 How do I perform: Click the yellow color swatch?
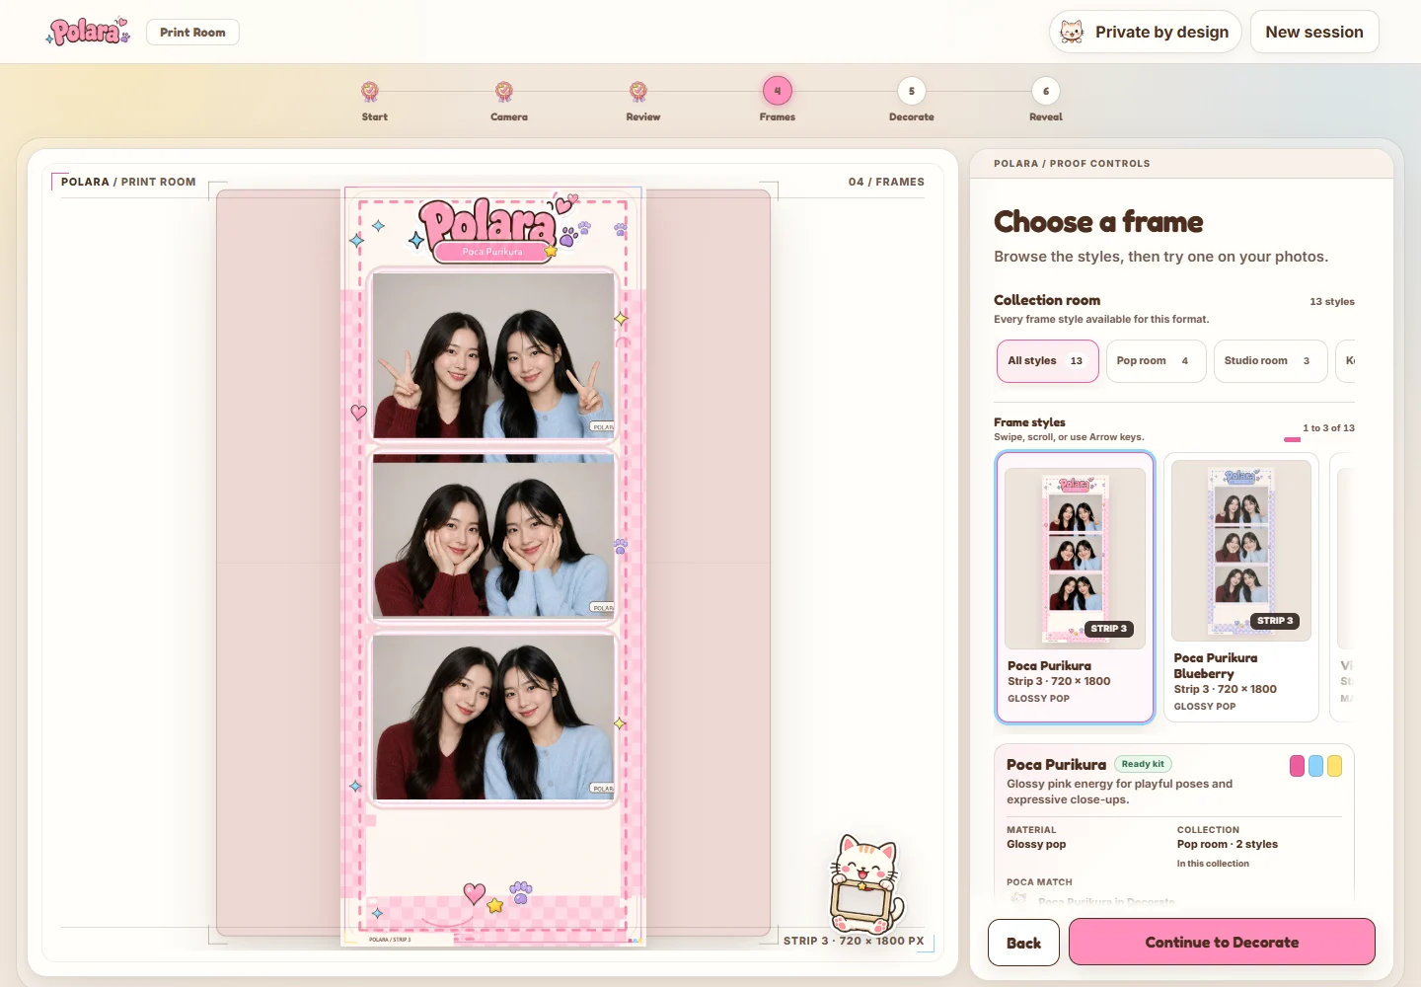(x=1334, y=766)
